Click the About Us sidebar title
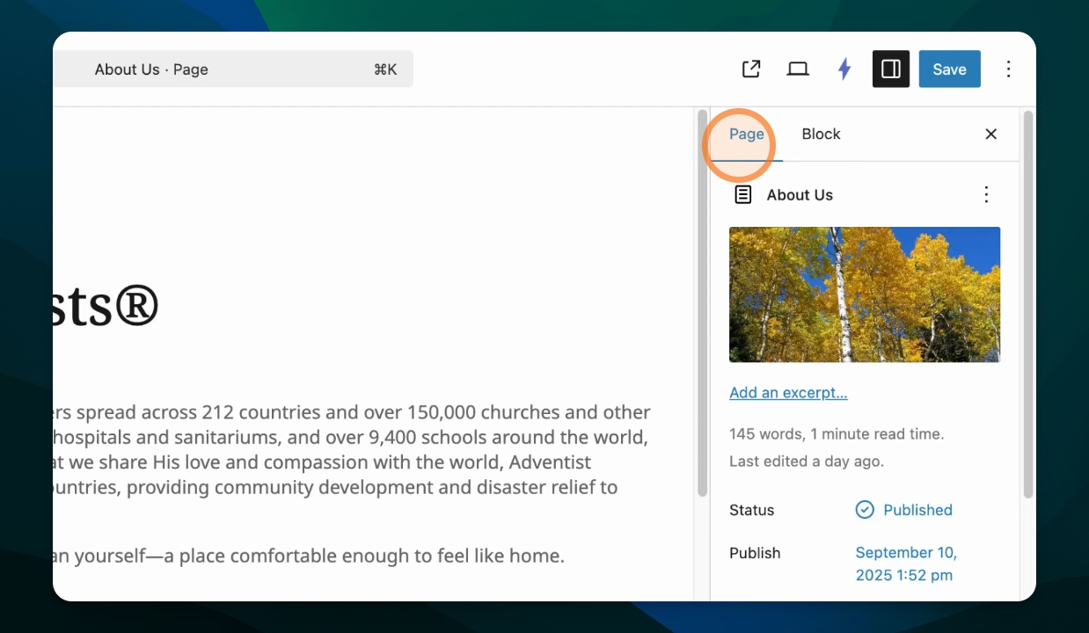The width and height of the screenshot is (1089, 633). click(x=800, y=195)
